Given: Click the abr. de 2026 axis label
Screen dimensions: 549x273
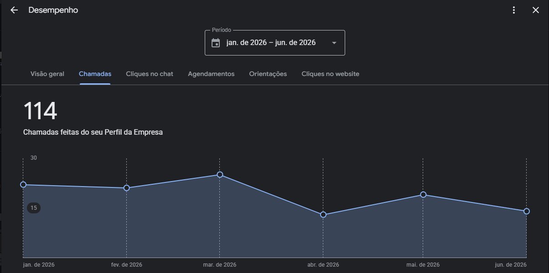Looking at the screenshot, I should pos(323,265).
